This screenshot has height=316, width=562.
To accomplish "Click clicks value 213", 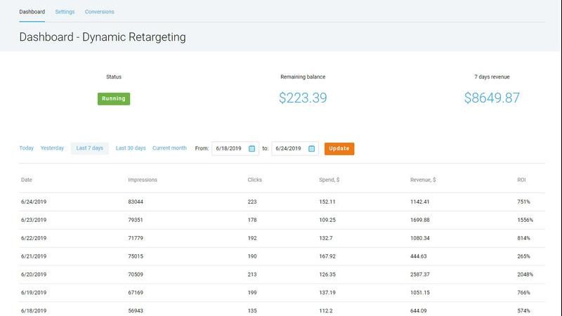I will [252, 275].
